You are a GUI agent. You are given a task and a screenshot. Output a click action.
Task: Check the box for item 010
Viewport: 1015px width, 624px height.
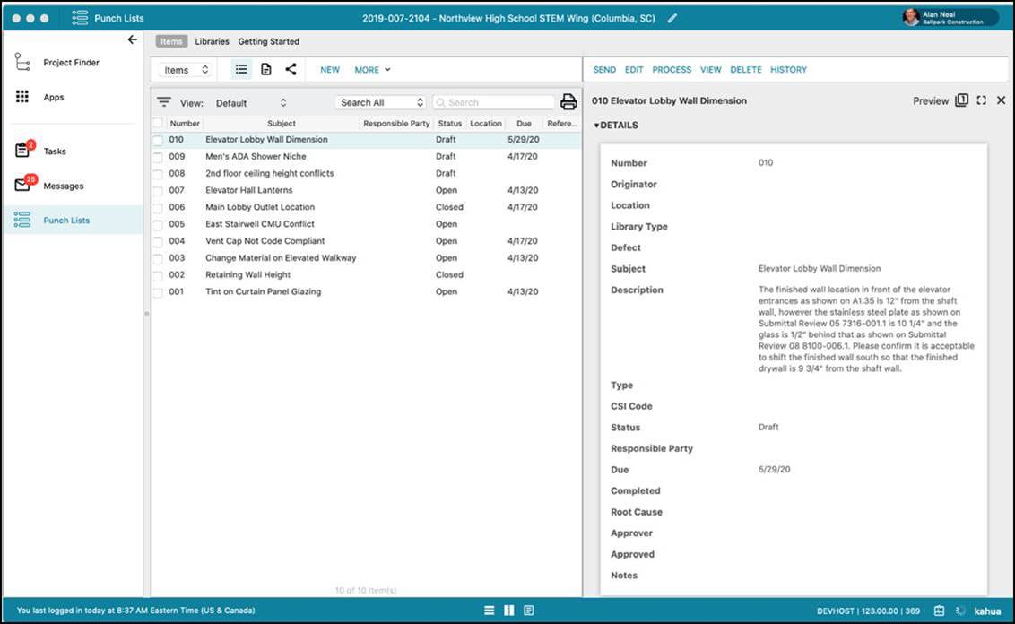[x=158, y=140]
